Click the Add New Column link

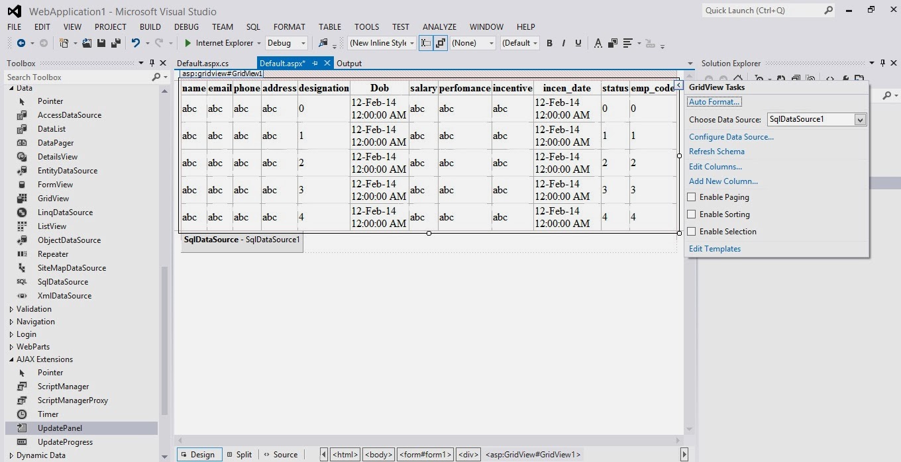click(x=723, y=181)
